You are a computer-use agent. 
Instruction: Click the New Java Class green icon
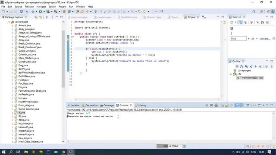tap(69, 12)
